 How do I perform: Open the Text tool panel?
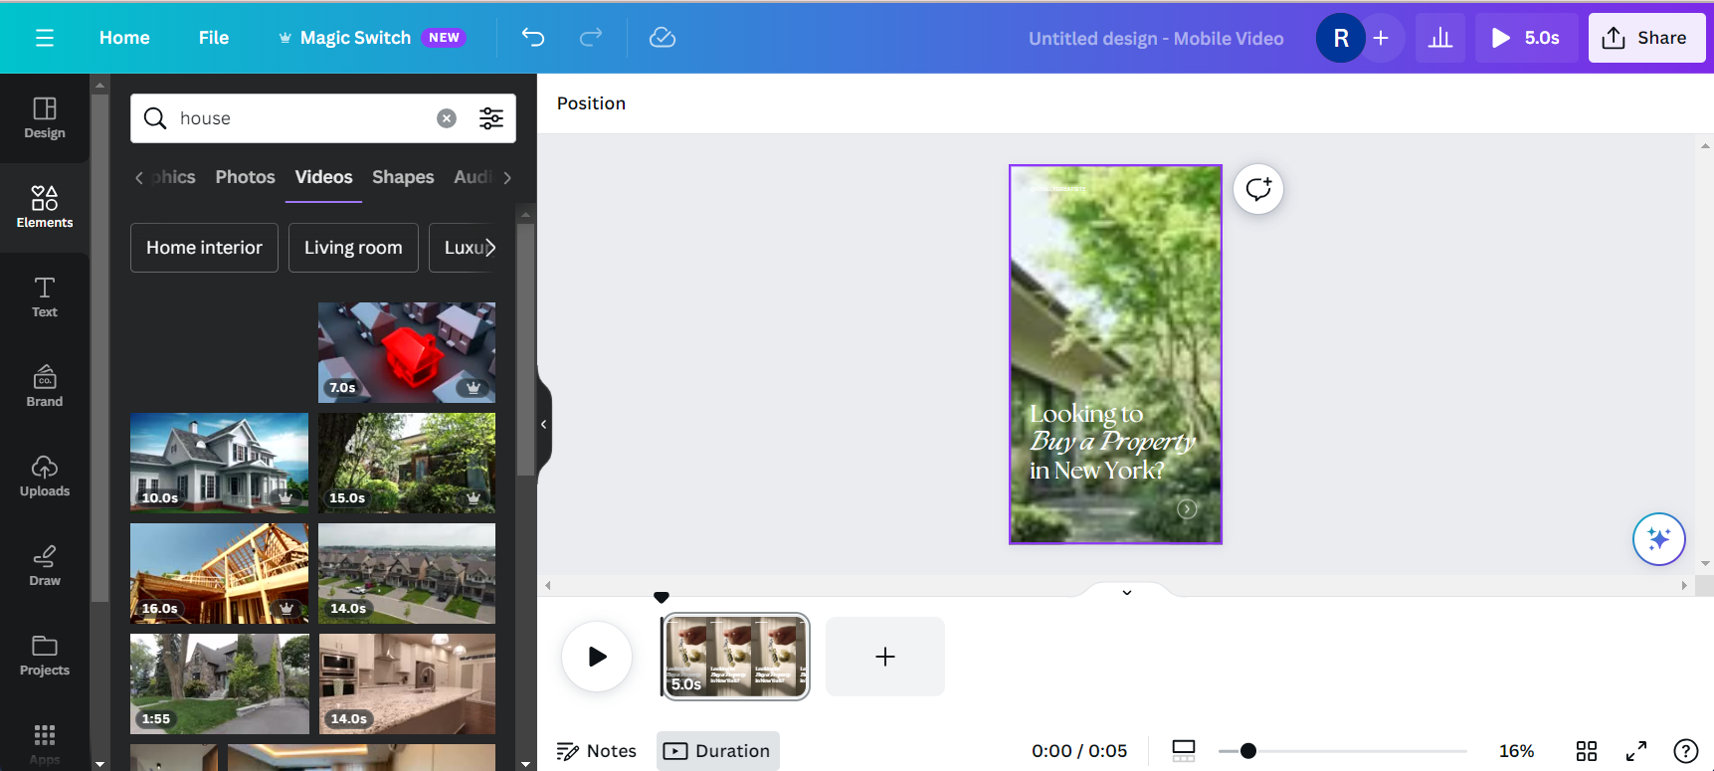tap(45, 296)
